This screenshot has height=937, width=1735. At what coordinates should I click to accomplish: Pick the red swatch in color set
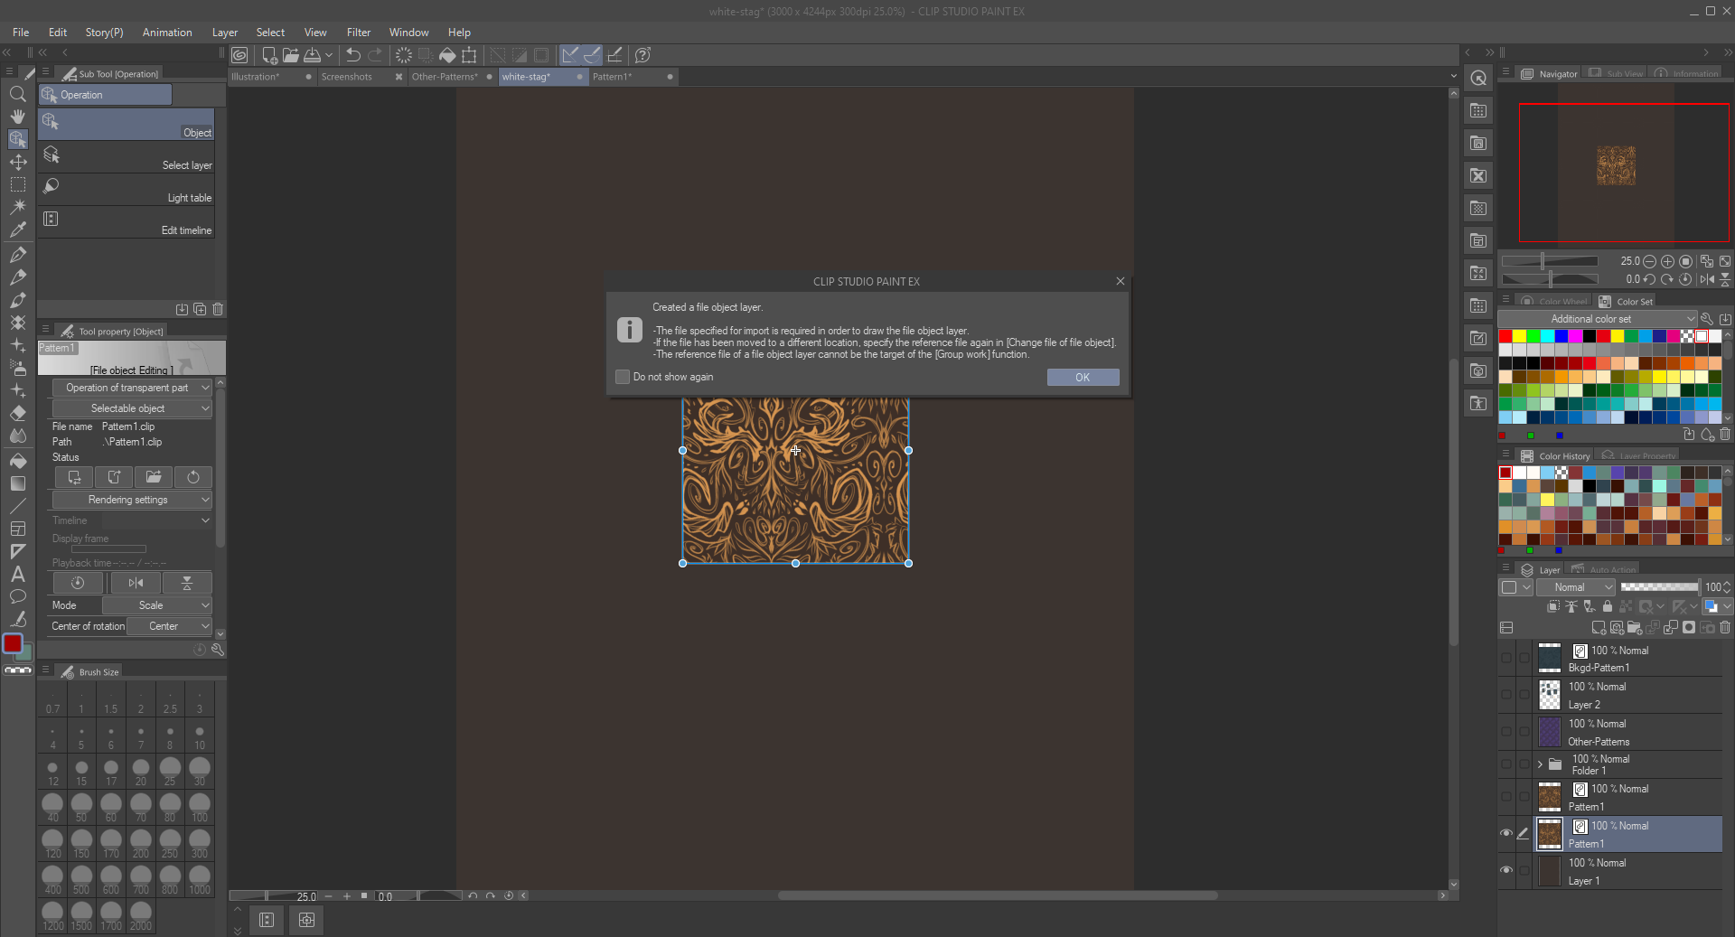[x=1505, y=336]
